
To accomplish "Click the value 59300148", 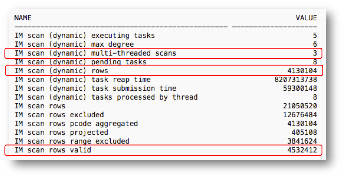I will [x=300, y=88].
